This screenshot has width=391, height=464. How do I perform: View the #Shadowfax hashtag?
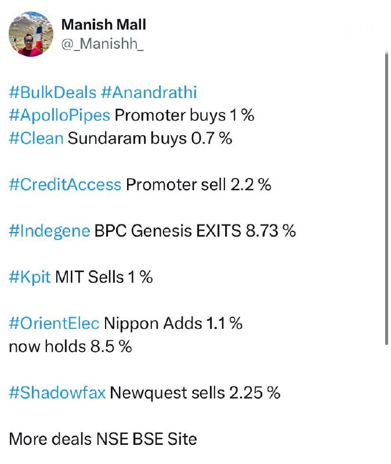(x=57, y=393)
